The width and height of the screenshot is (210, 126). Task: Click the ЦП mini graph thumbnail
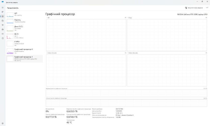click(10, 15)
